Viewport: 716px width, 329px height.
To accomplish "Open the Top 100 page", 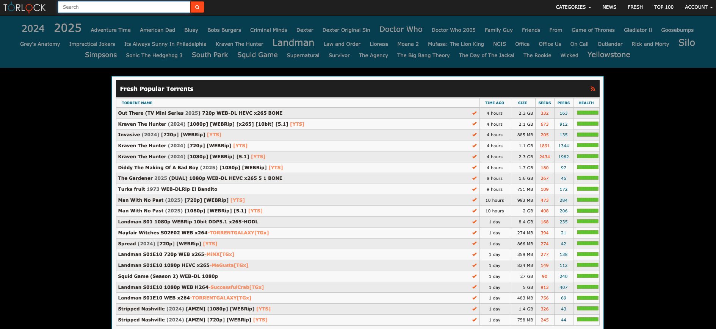I will click(663, 7).
